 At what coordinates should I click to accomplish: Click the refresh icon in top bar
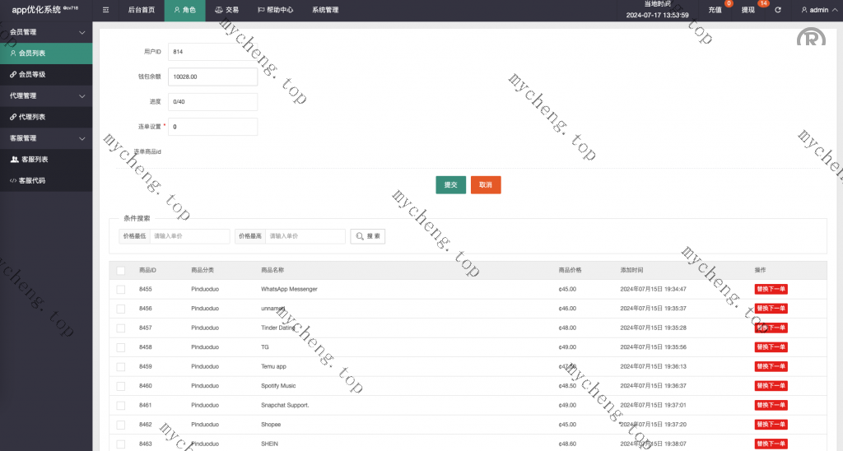click(778, 11)
